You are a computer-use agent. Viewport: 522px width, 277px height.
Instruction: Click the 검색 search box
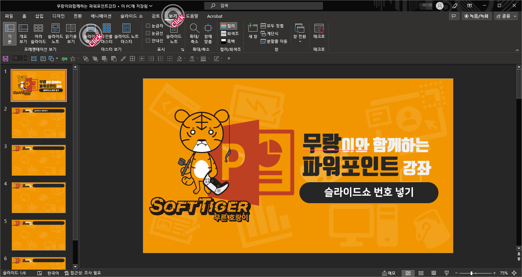pyautogui.click(x=264, y=6)
